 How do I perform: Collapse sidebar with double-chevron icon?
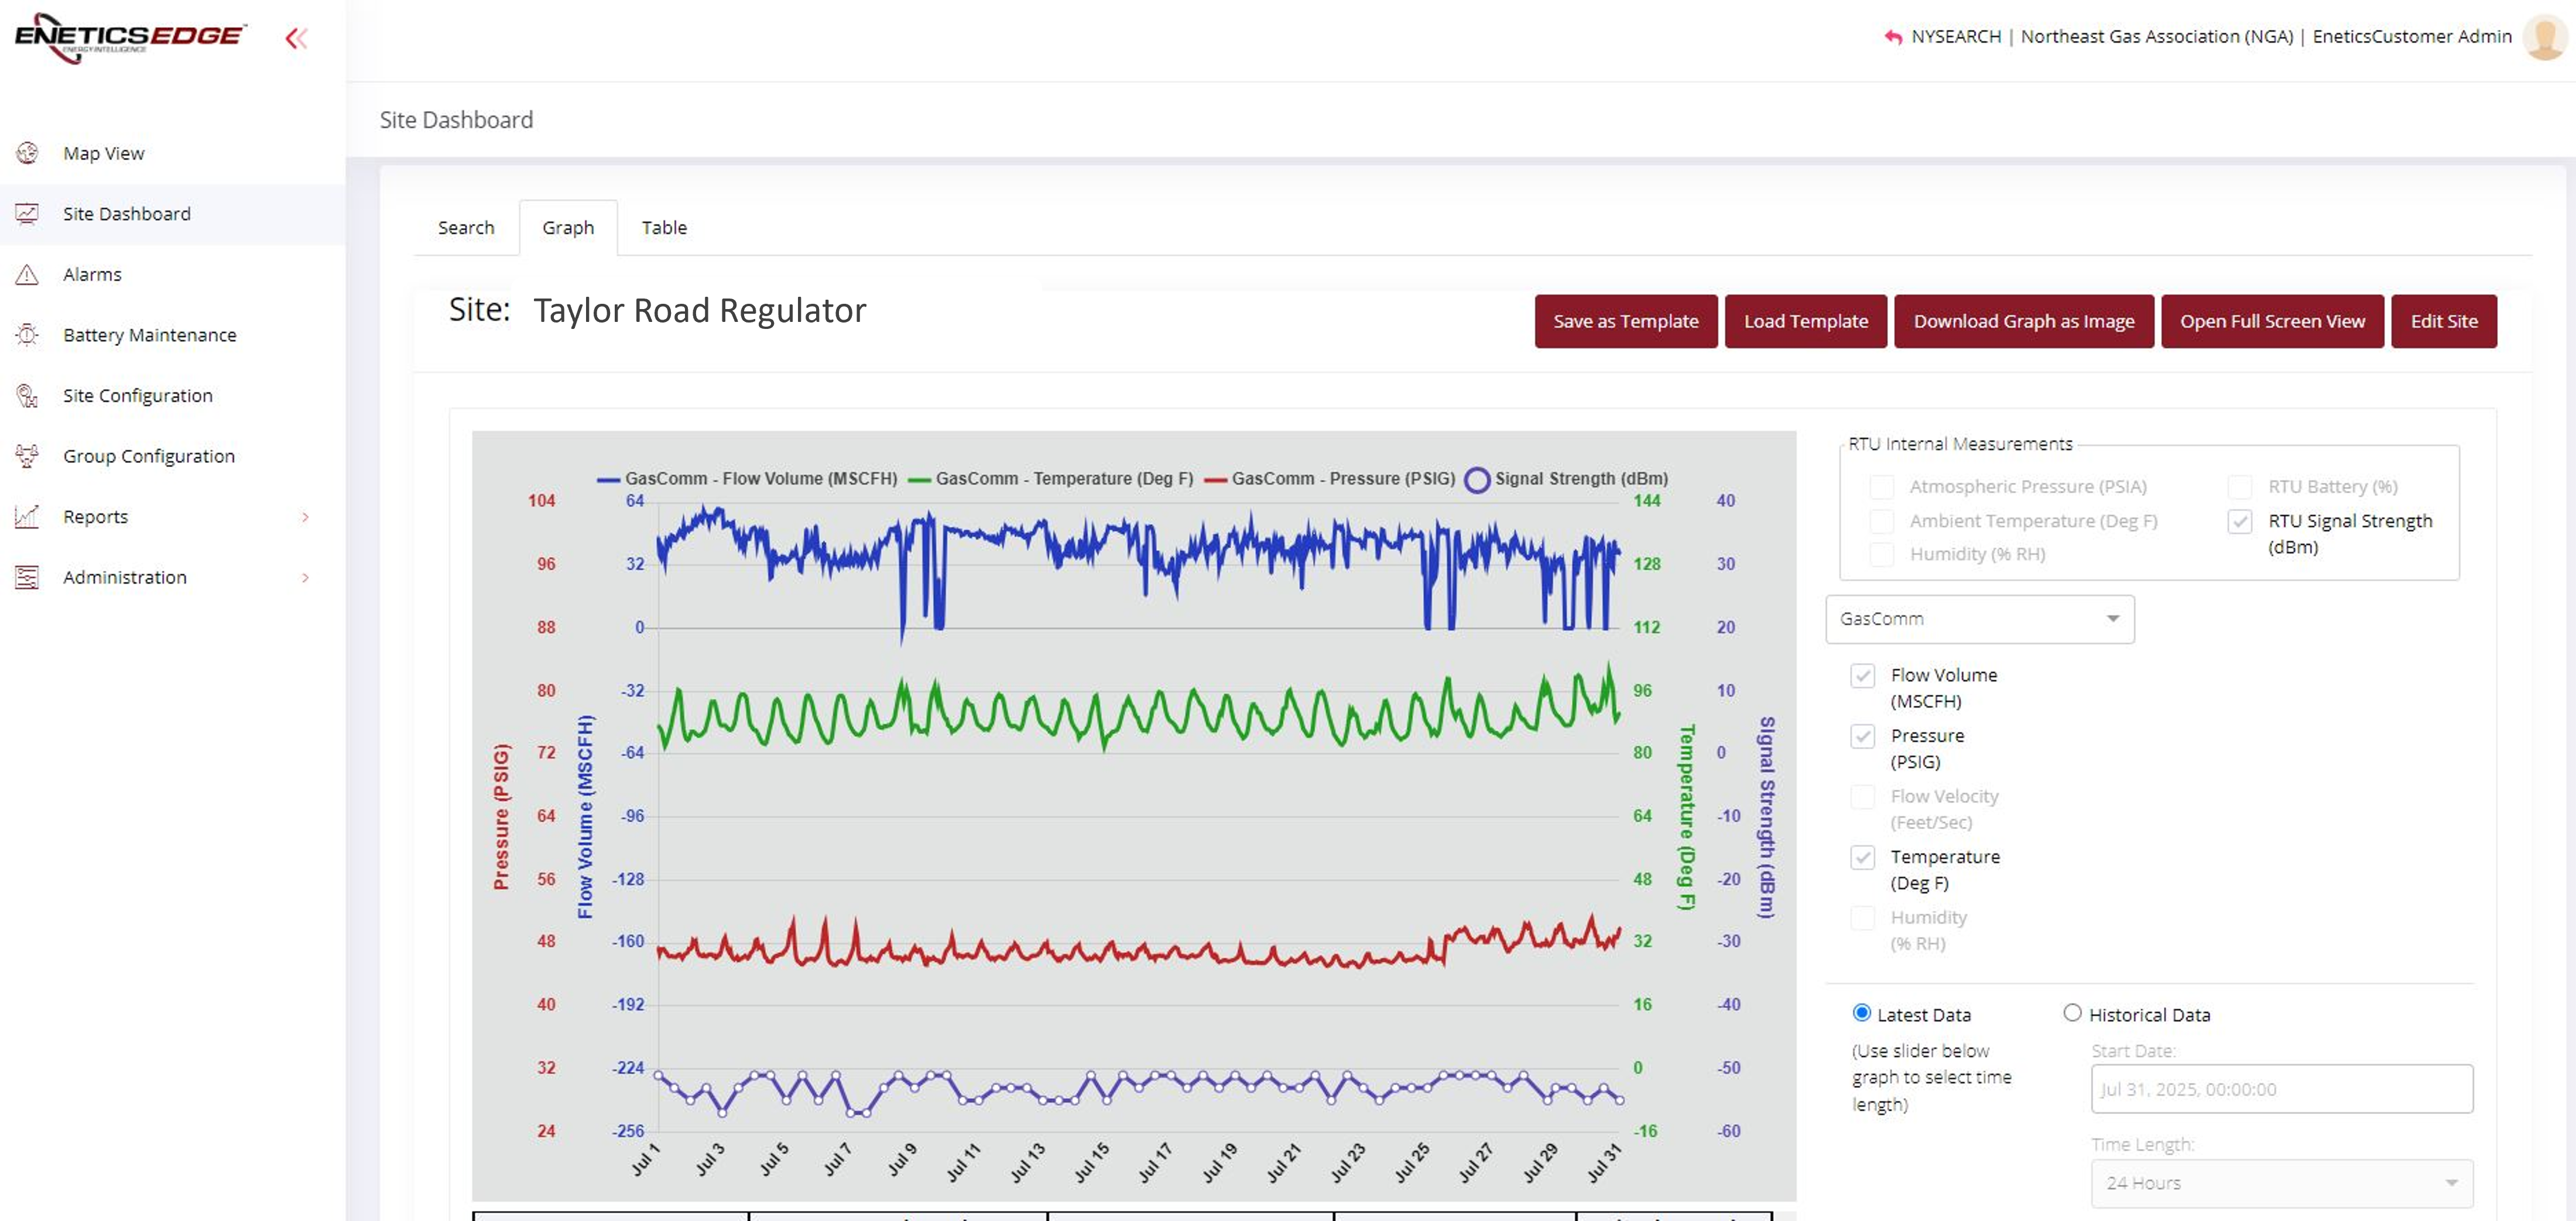(296, 39)
